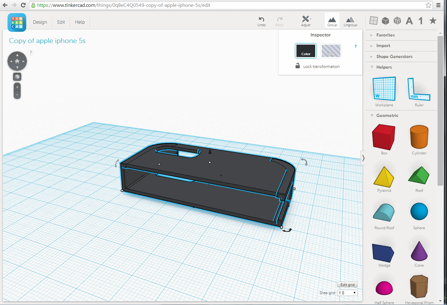Click the Edit grid button

tap(347, 285)
